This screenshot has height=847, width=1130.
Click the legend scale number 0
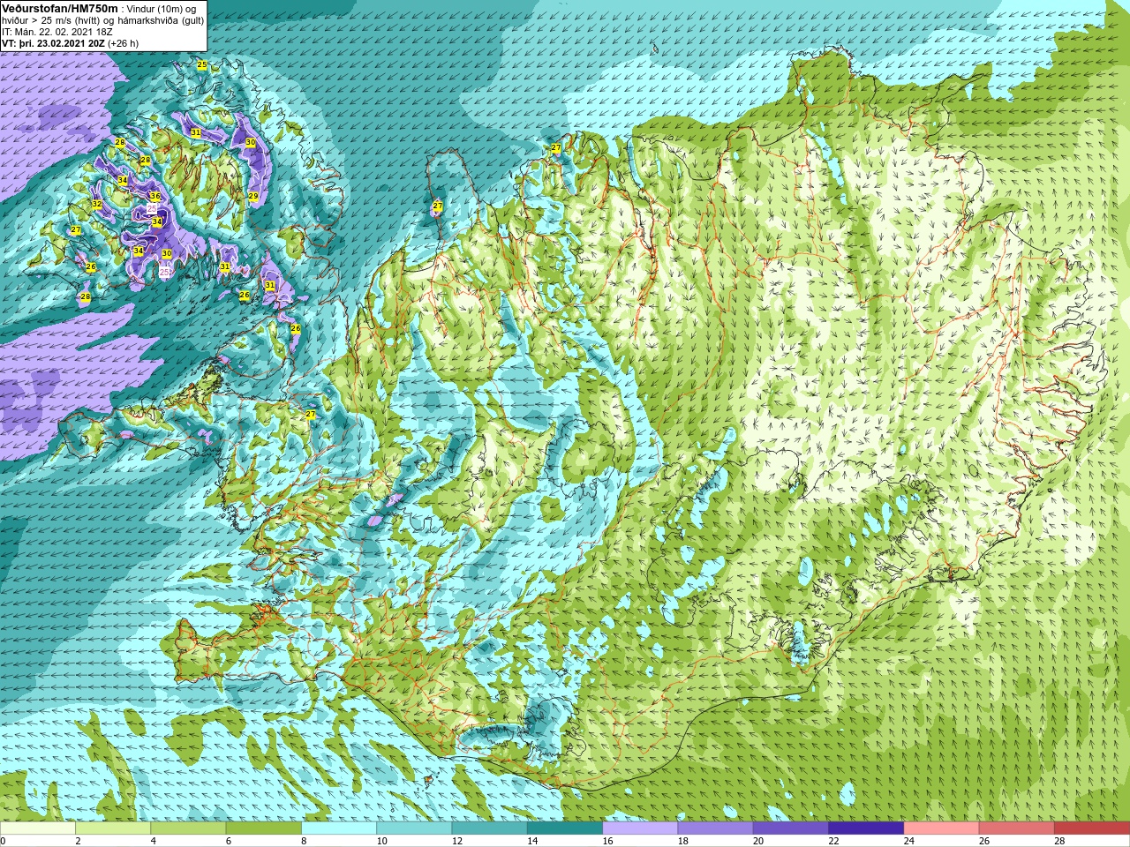pyautogui.click(x=4, y=841)
